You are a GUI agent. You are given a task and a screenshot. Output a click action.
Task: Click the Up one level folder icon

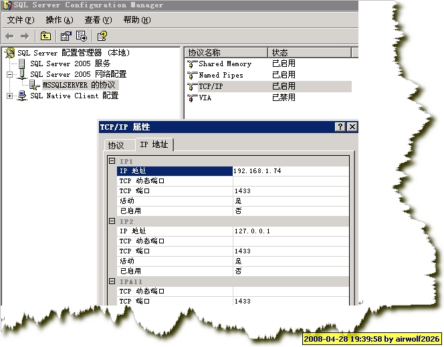(x=45, y=36)
